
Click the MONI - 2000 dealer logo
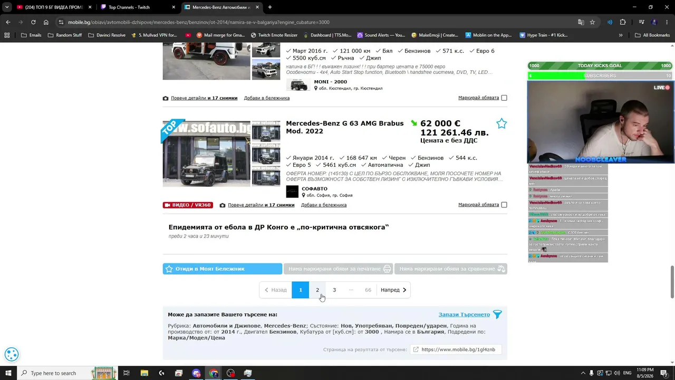(298, 85)
